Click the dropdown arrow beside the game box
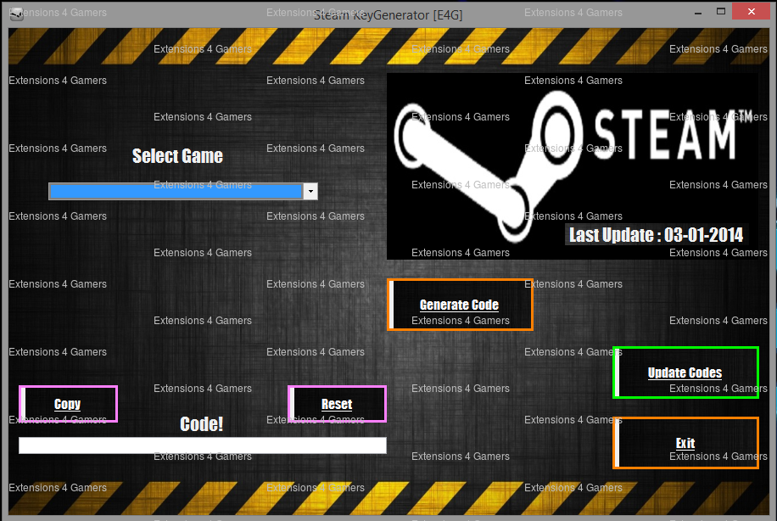This screenshot has height=521, width=777. click(x=310, y=191)
